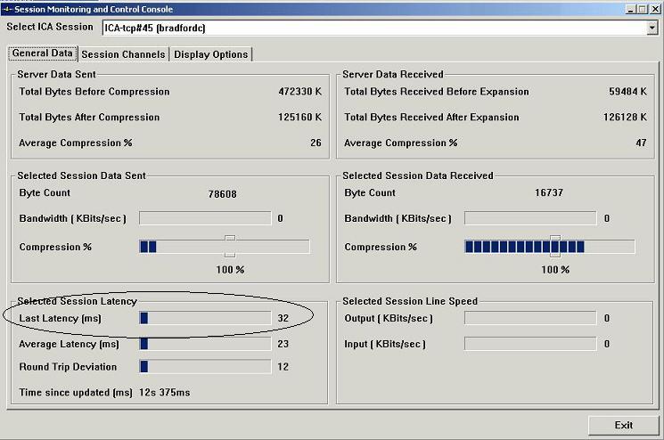Click the sent Byte Count value 78608
The image size is (664, 440).
click(222, 193)
